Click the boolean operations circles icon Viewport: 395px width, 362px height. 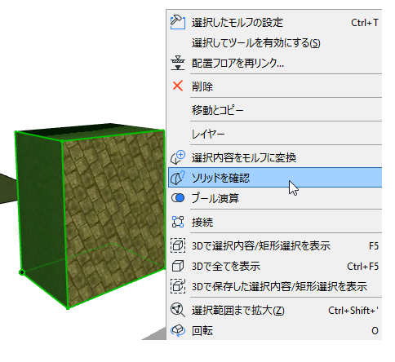(x=178, y=198)
